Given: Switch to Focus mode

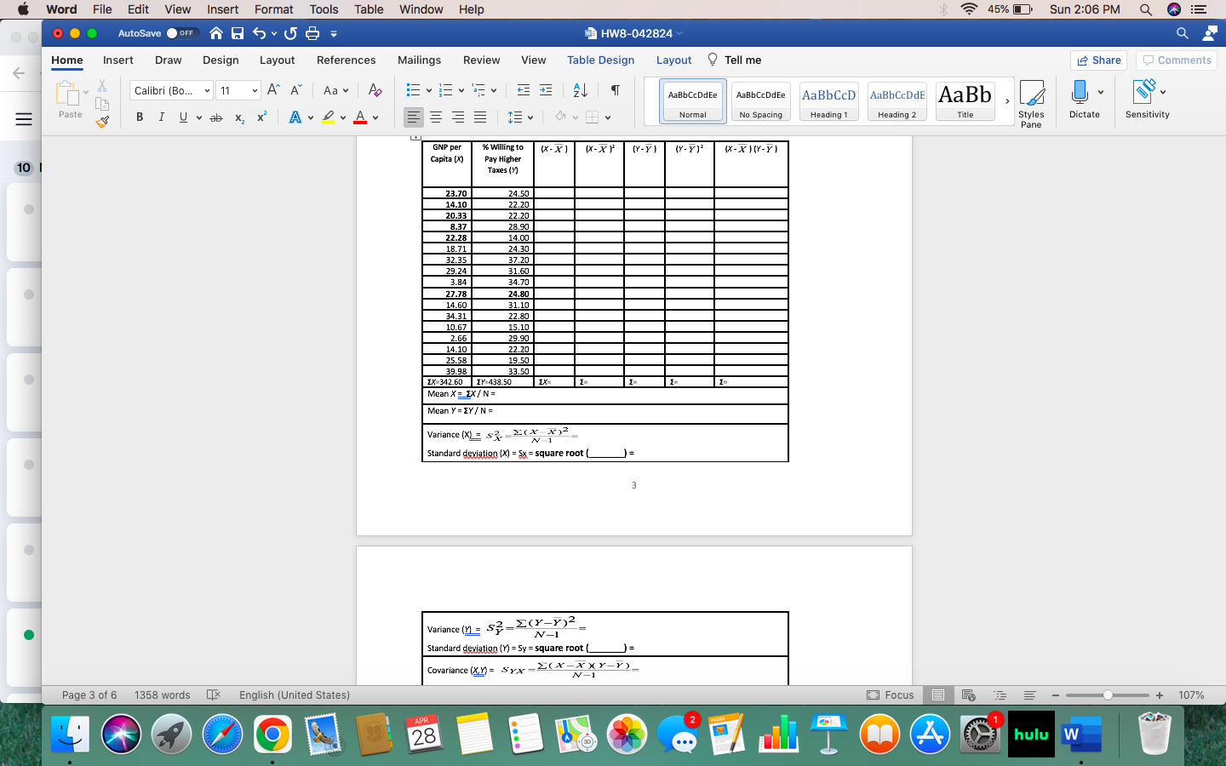Looking at the screenshot, I should pos(891,695).
